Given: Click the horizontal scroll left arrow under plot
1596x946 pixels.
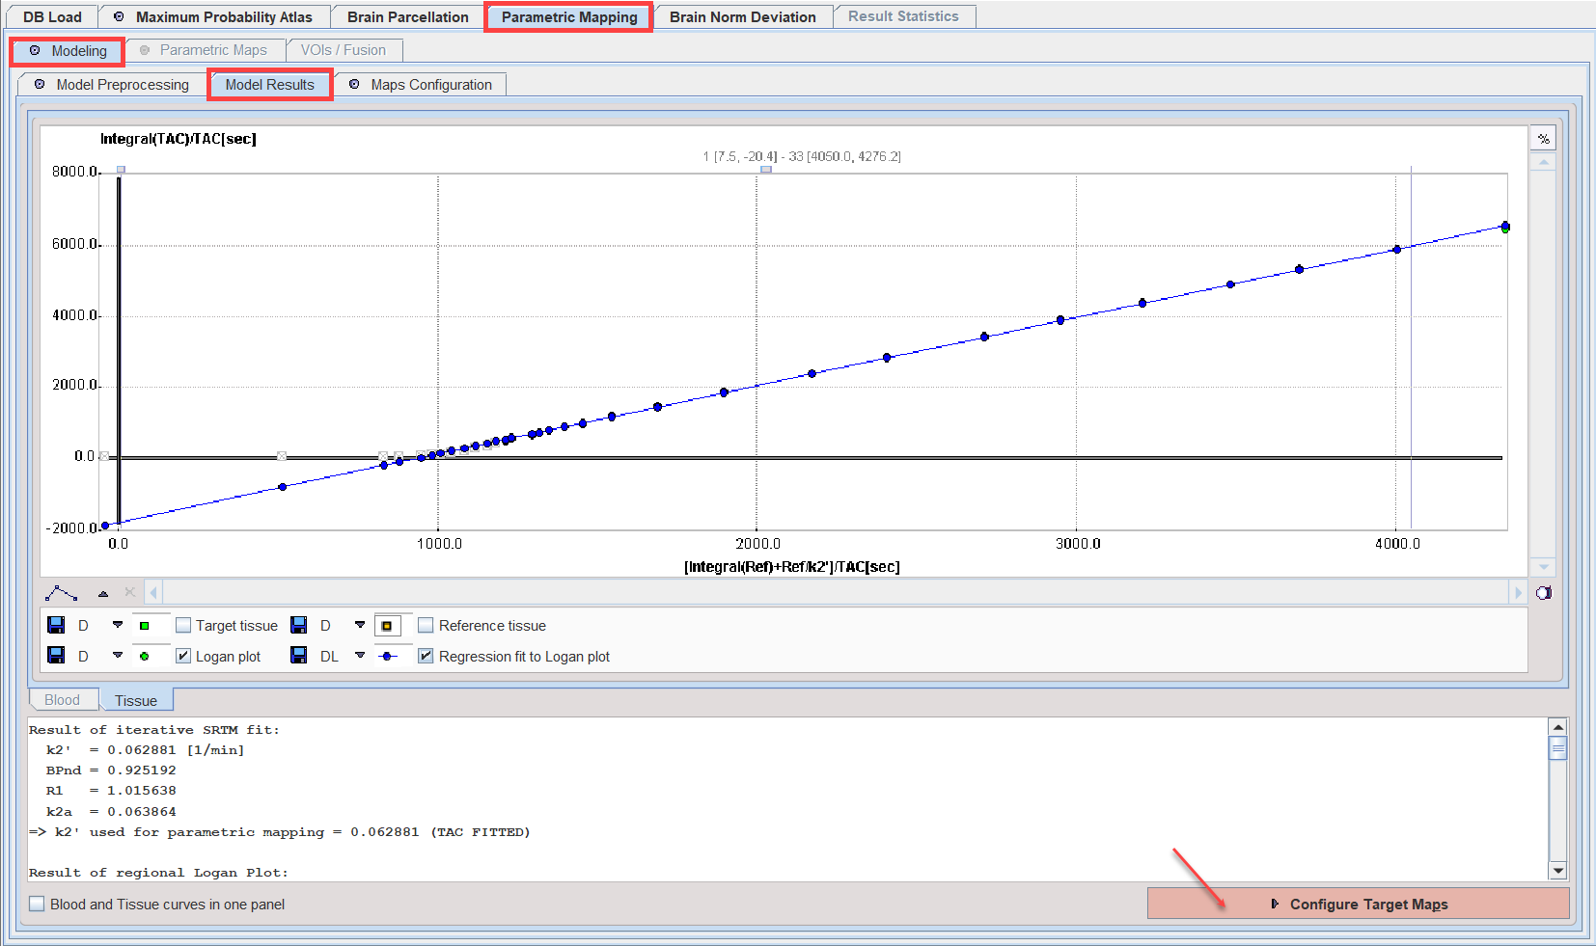Looking at the screenshot, I should [x=153, y=592].
